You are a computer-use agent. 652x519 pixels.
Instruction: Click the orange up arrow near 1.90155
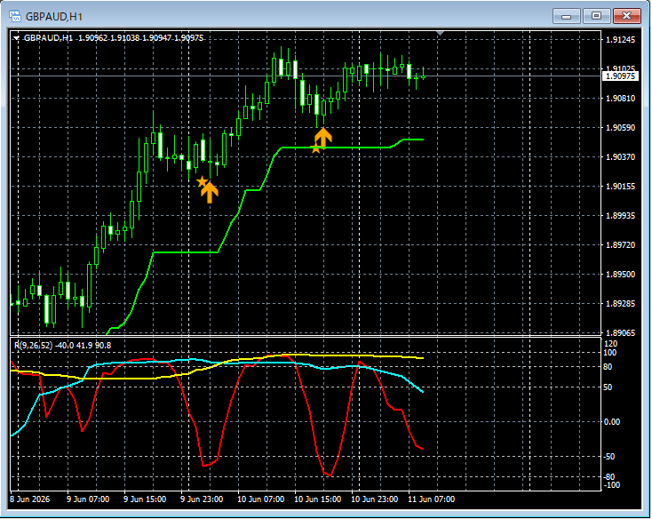pos(210,193)
